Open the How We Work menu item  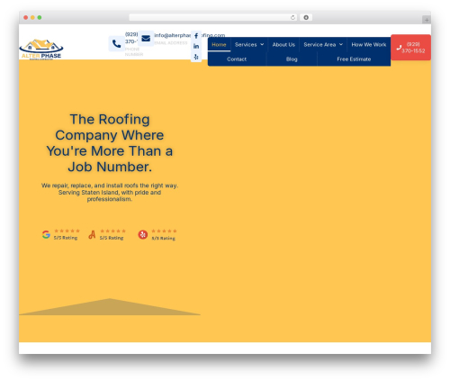coord(369,45)
